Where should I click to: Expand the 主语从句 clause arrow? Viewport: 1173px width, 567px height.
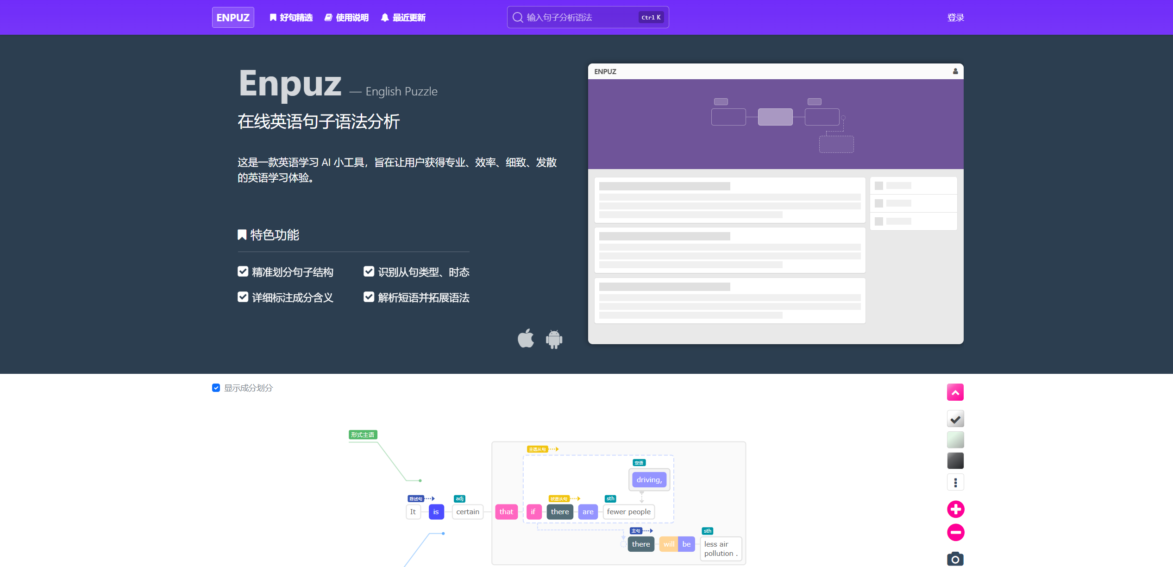557,449
